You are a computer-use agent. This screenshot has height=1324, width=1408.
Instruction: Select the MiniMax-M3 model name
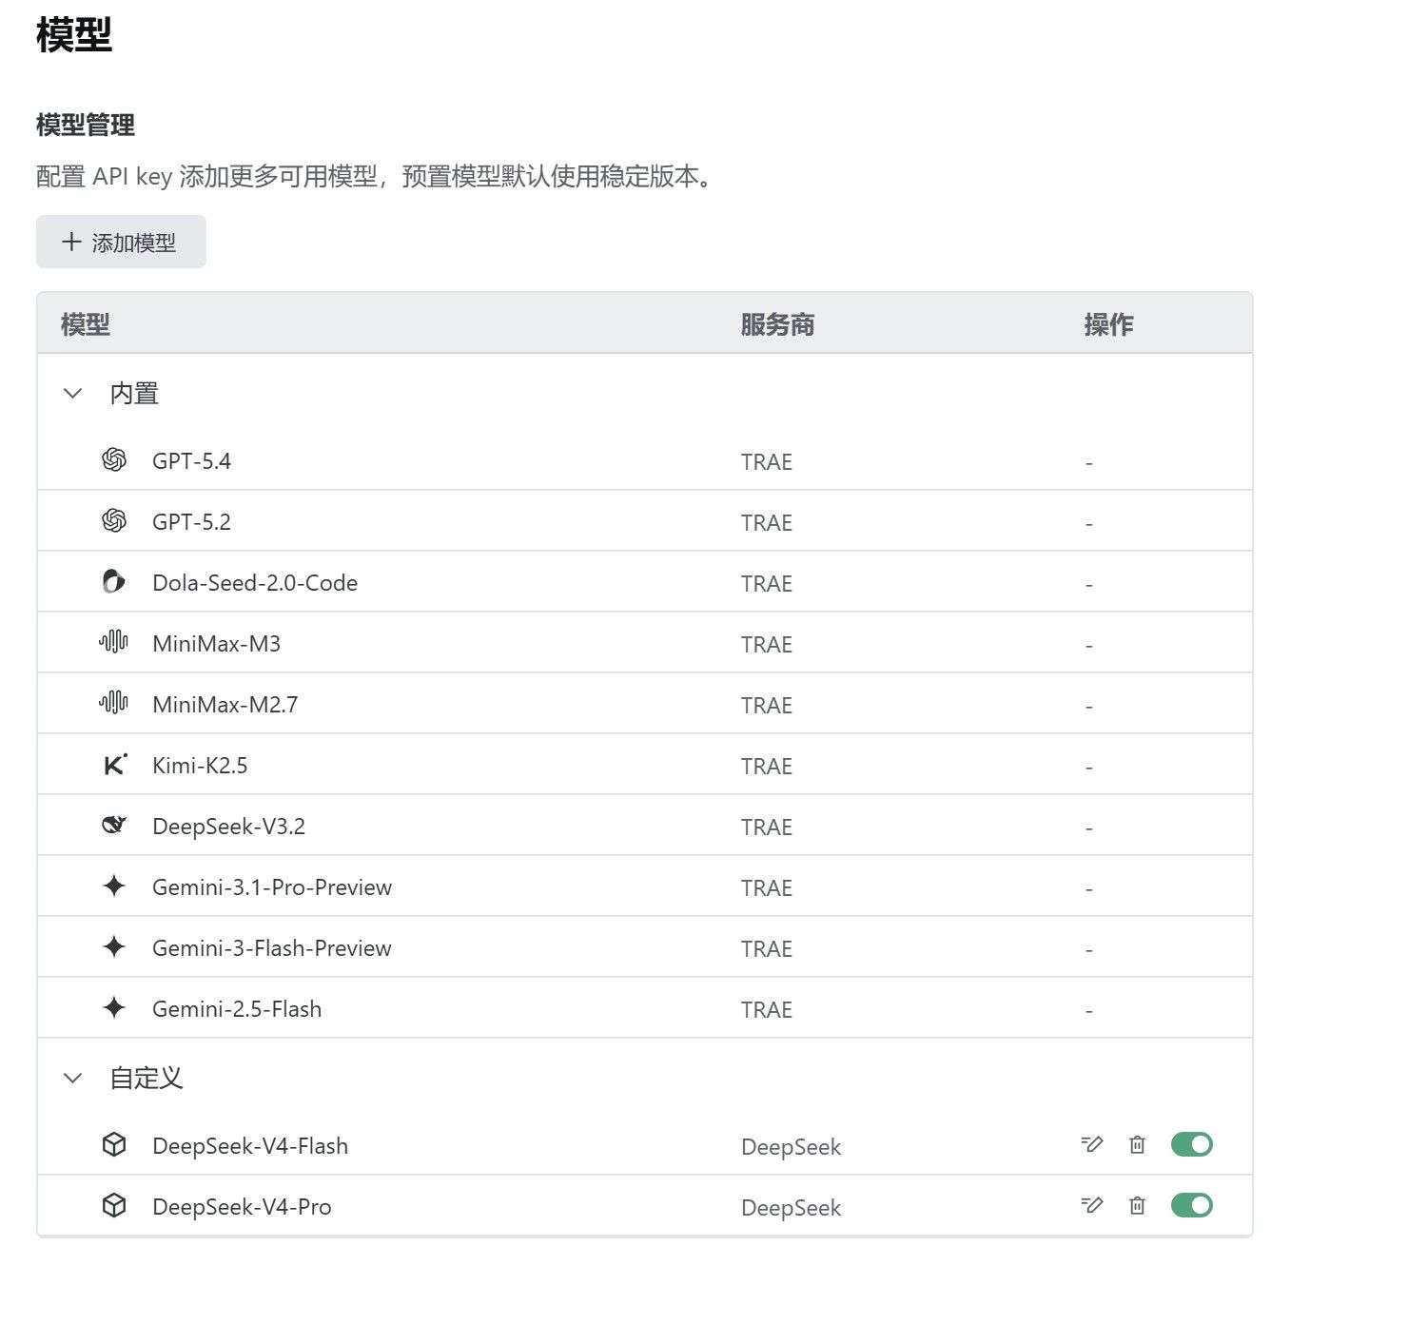tap(217, 644)
